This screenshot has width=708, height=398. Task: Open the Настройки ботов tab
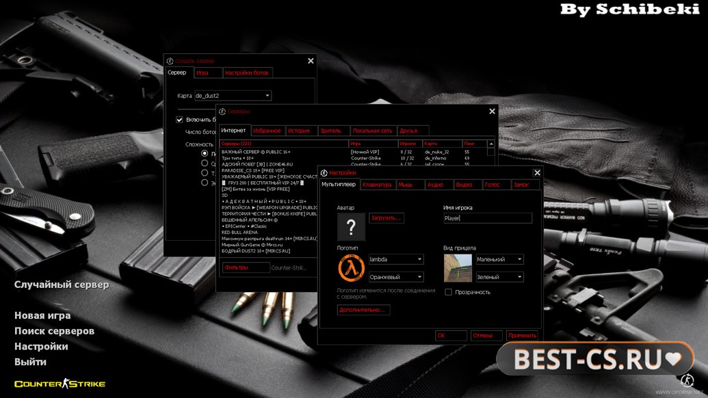(248, 72)
